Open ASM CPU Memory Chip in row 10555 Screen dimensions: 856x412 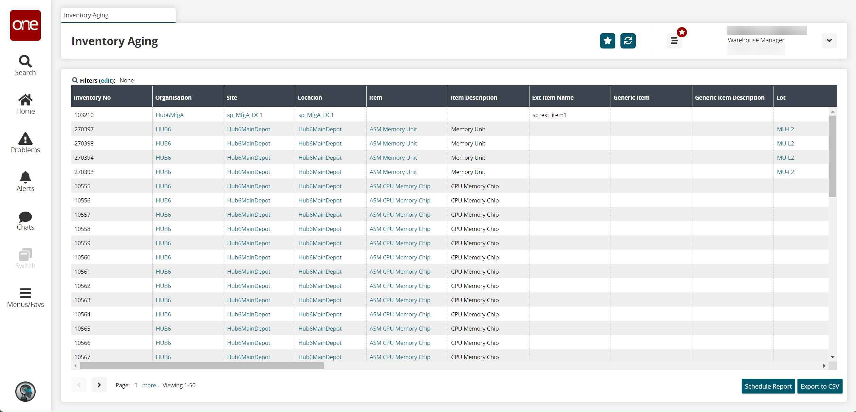400,186
